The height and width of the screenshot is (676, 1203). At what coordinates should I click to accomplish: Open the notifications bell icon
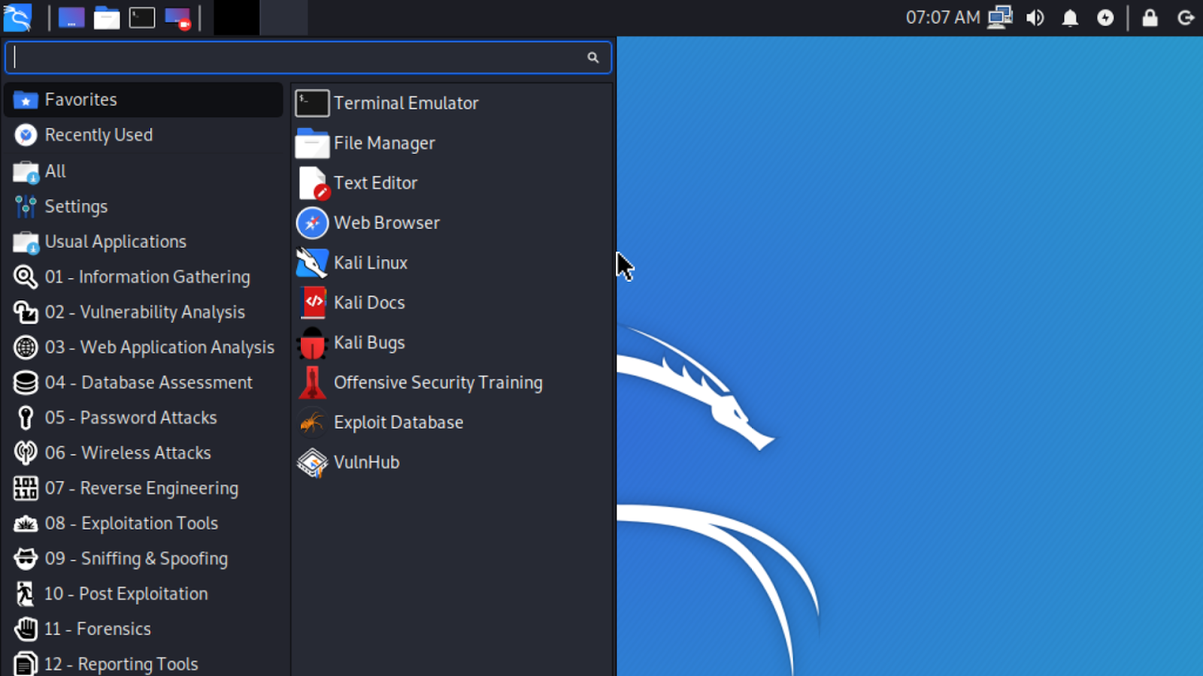click(1070, 17)
